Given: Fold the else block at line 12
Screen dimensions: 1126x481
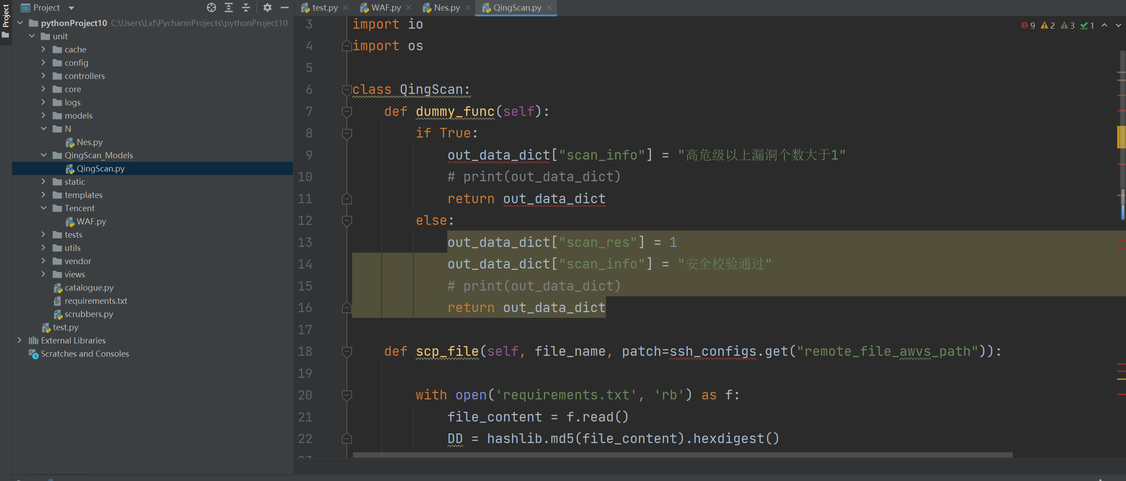Looking at the screenshot, I should 347,220.
